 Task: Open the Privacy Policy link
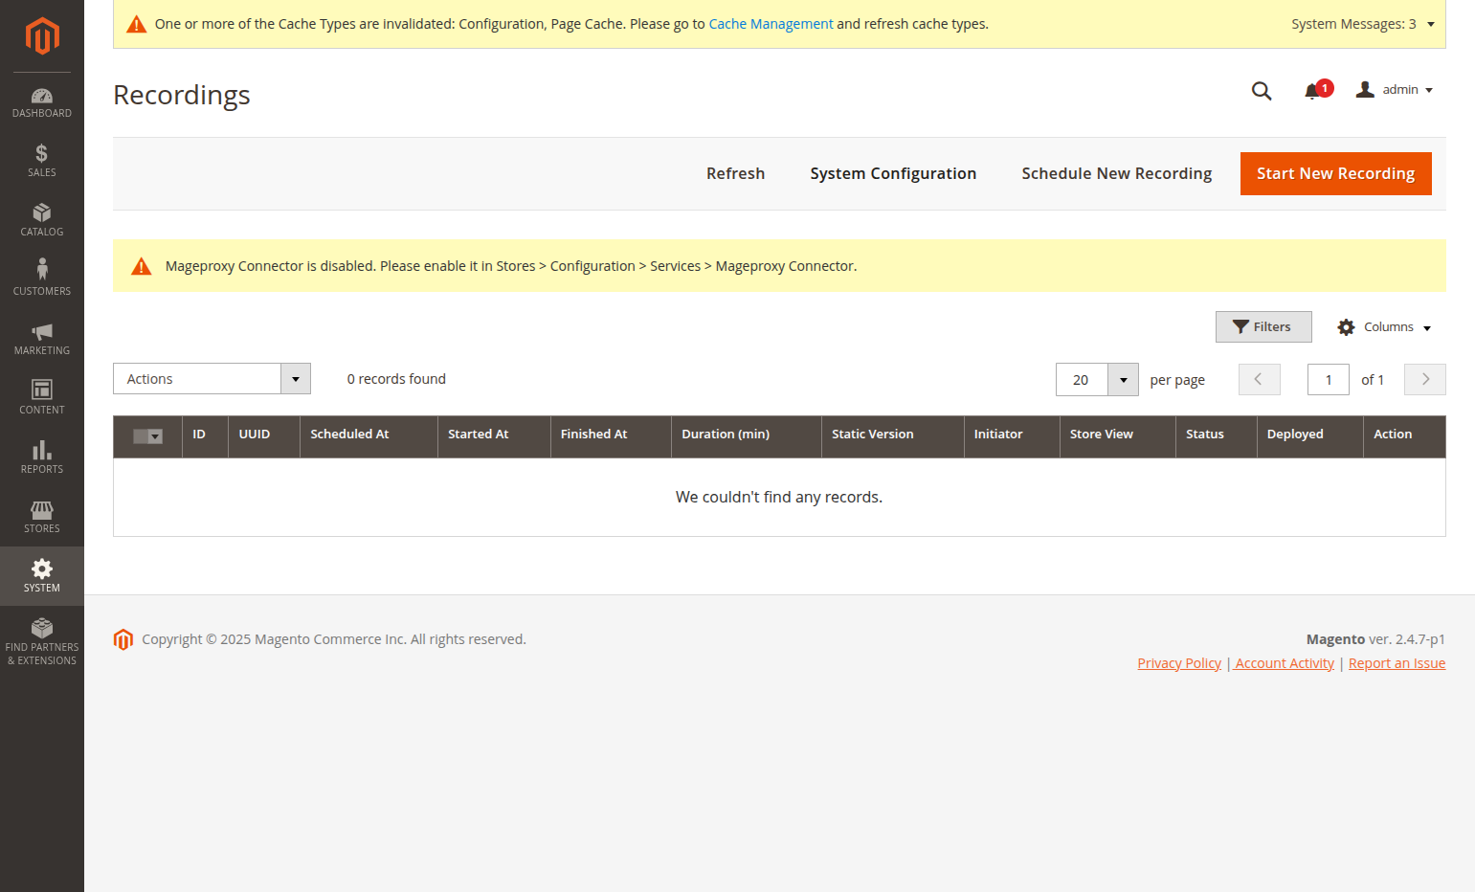tap(1179, 663)
